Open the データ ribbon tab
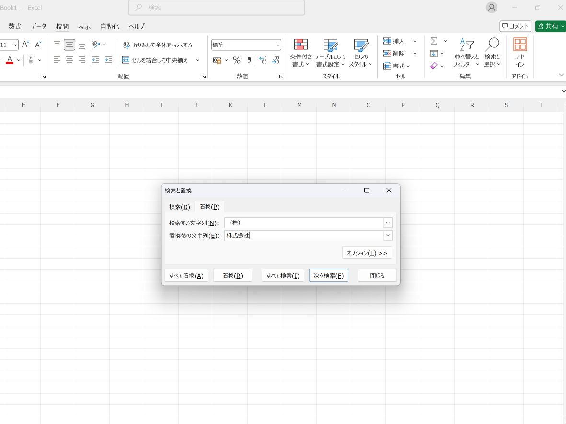Screen dimensions: 566x424 point(38,26)
